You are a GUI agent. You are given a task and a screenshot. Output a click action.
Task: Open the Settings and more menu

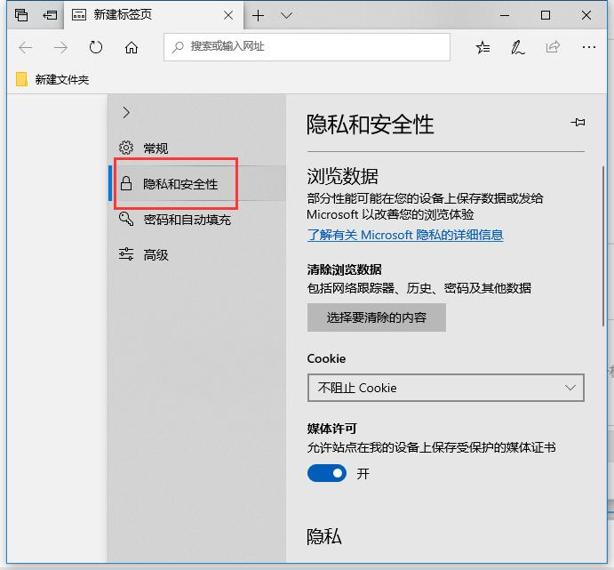589,47
